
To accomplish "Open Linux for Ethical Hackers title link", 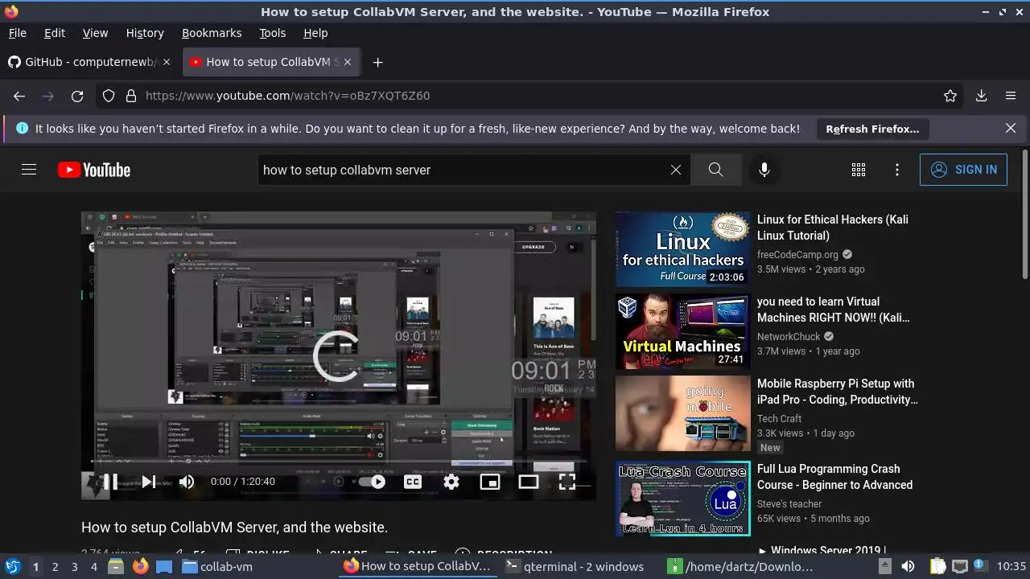I will (x=833, y=228).
